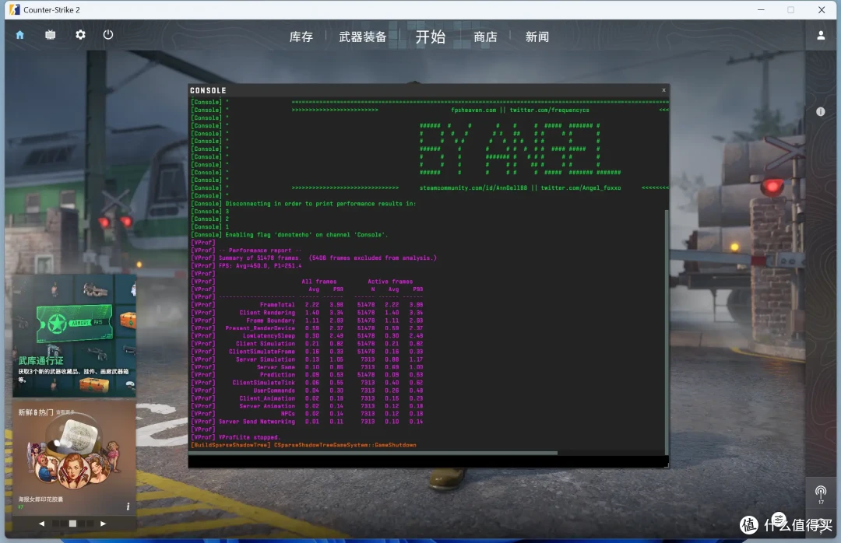Viewport: 841px width, 543px height.
Task: Click the 'FrameTotal' row in the report
Action: 308,305
